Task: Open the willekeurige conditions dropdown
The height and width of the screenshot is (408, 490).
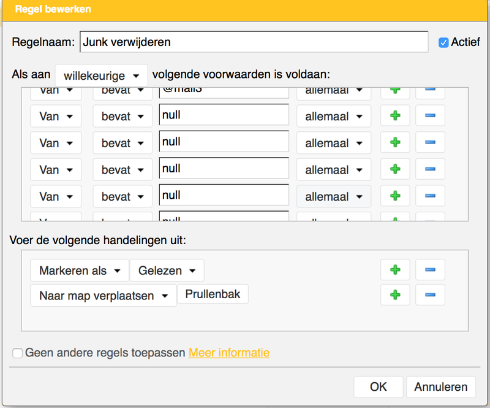Action: (x=101, y=76)
